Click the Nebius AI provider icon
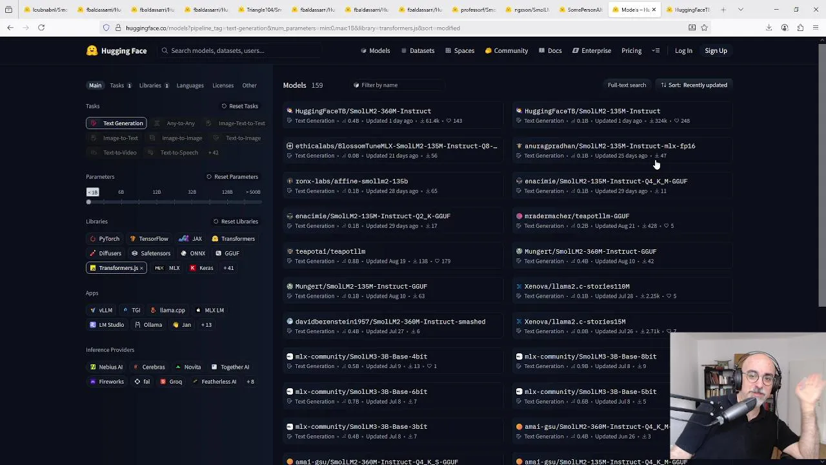The image size is (826, 465). pyautogui.click(x=93, y=367)
